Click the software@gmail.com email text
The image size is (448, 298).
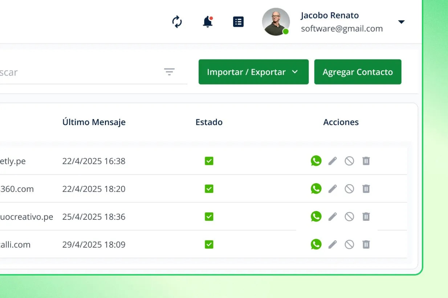(342, 29)
